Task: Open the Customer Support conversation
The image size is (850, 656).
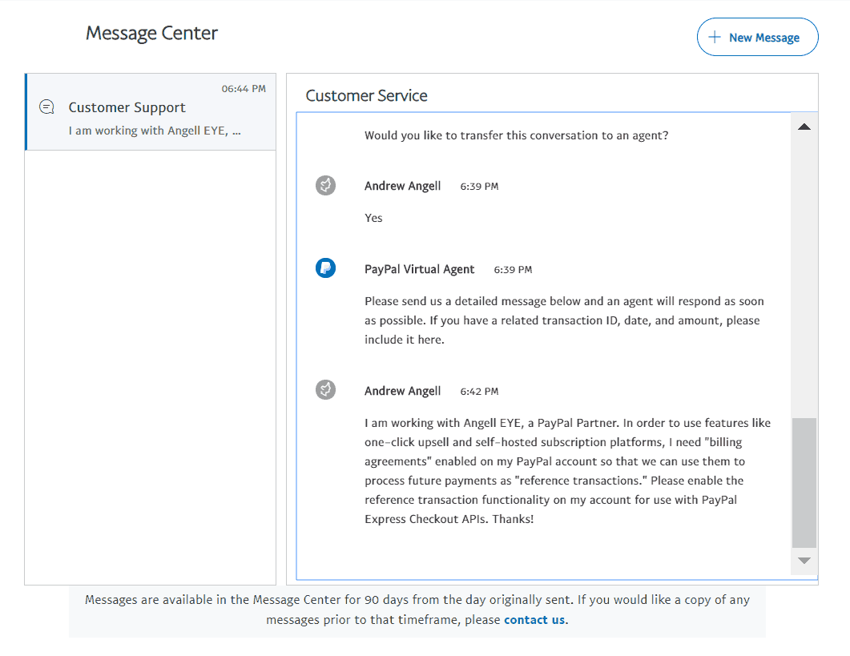Action: click(x=151, y=111)
